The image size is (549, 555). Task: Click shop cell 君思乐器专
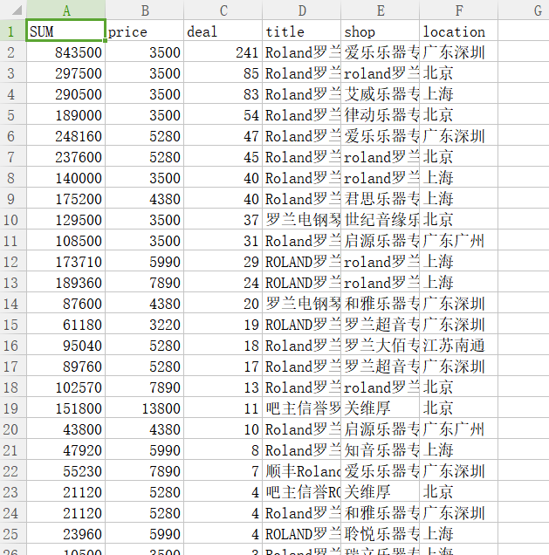[381, 199]
